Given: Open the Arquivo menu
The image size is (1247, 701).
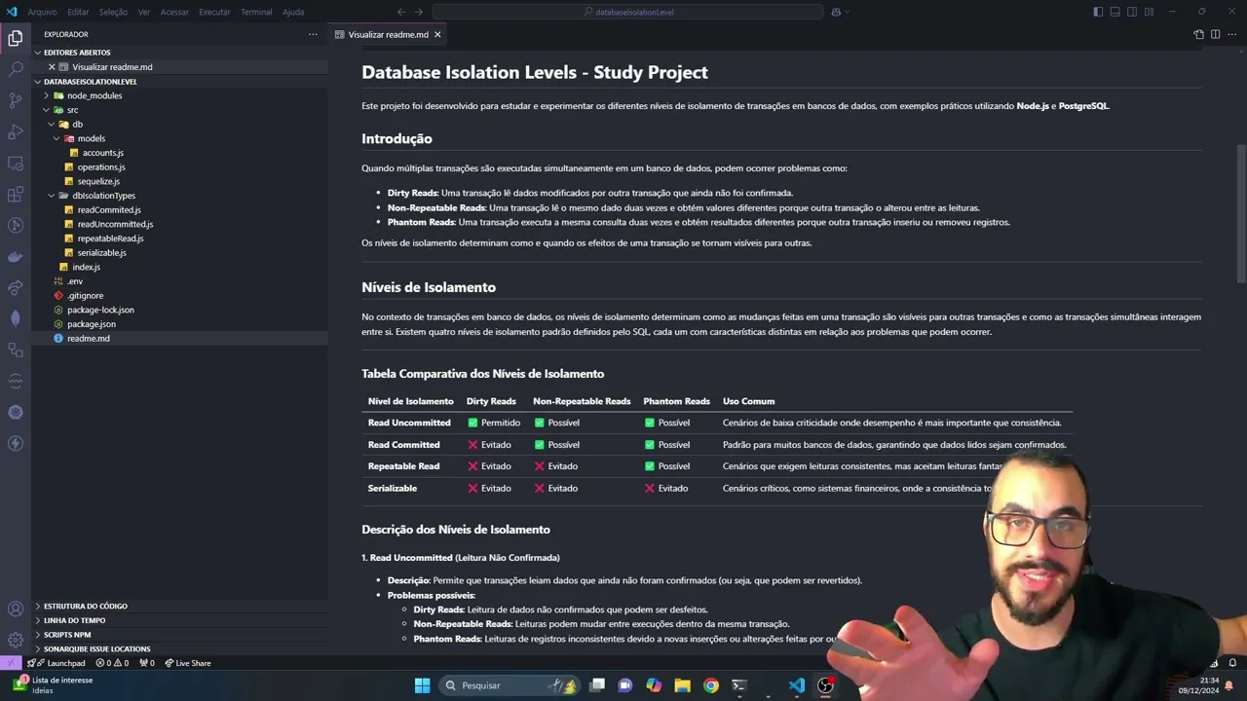Looking at the screenshot, I should point(42,12).
